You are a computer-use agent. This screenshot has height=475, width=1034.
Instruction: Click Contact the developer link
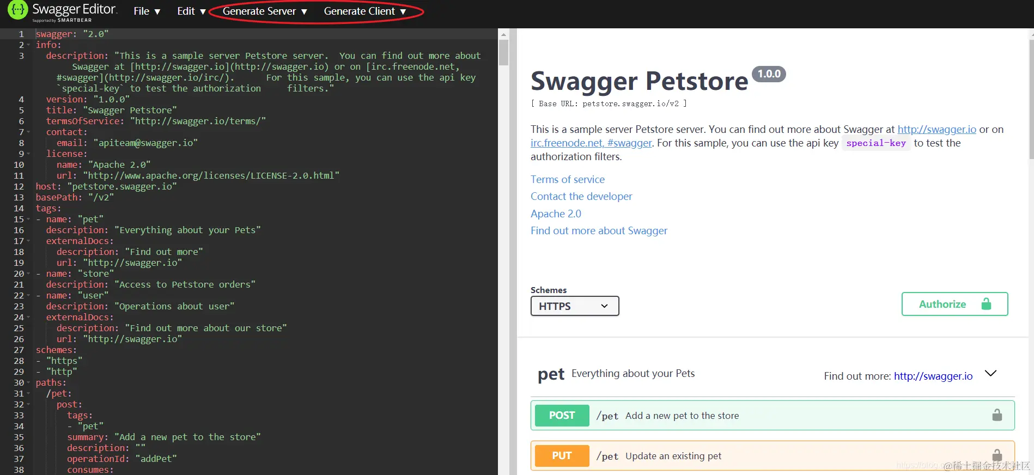coord(581,196)
